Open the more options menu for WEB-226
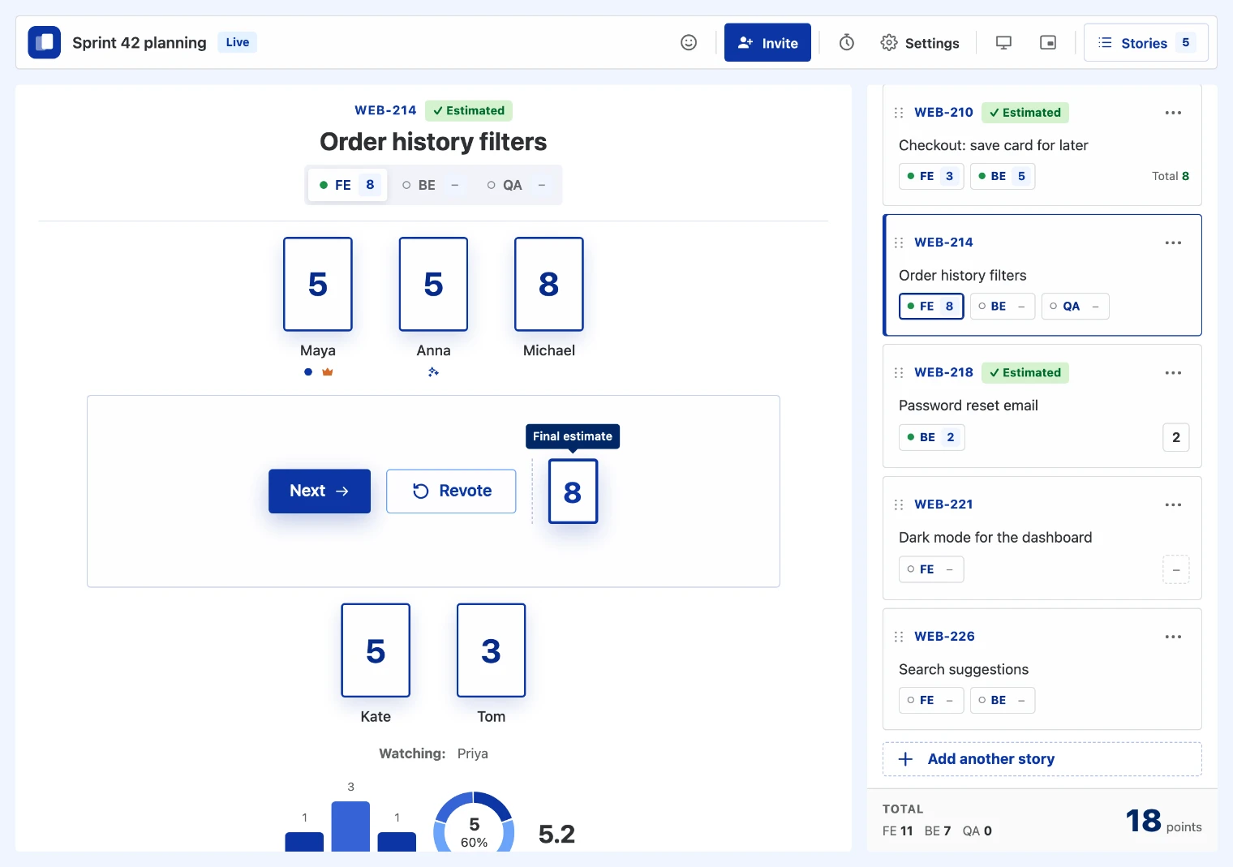Image resolution: width=1233 pixels, height=867 pixels. (x=1173, y=637)
